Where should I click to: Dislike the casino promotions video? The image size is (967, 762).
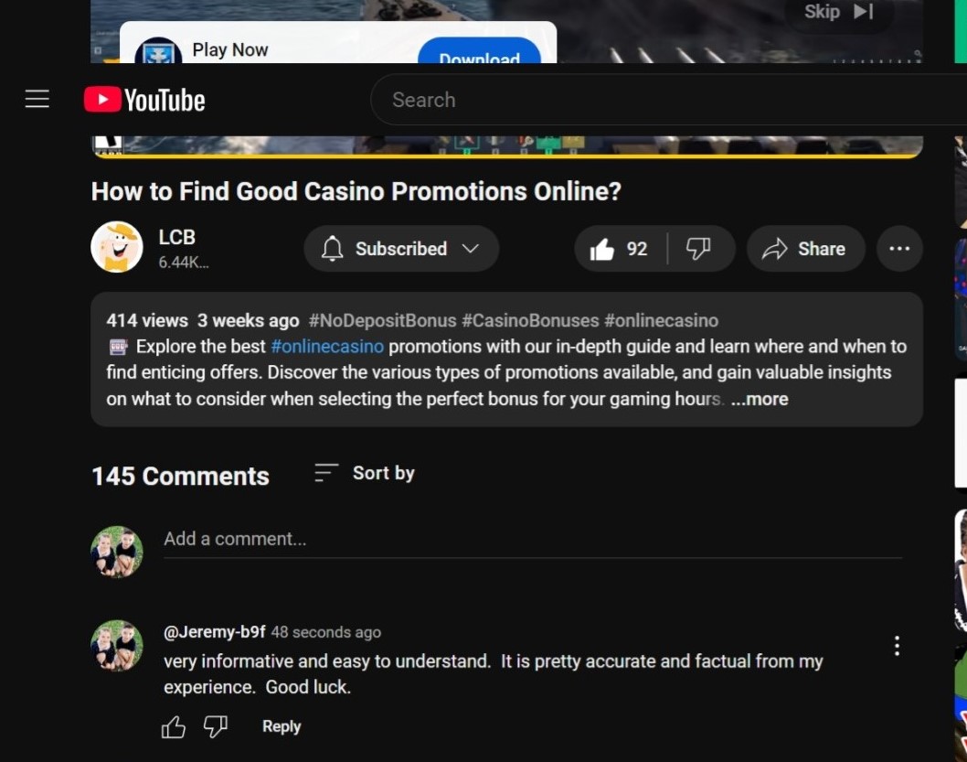coord(699,249)
